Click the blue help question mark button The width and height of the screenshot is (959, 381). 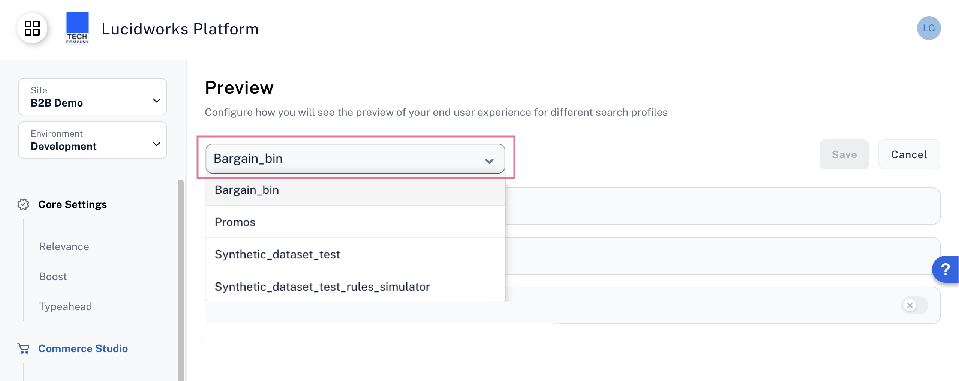(945, 269)
